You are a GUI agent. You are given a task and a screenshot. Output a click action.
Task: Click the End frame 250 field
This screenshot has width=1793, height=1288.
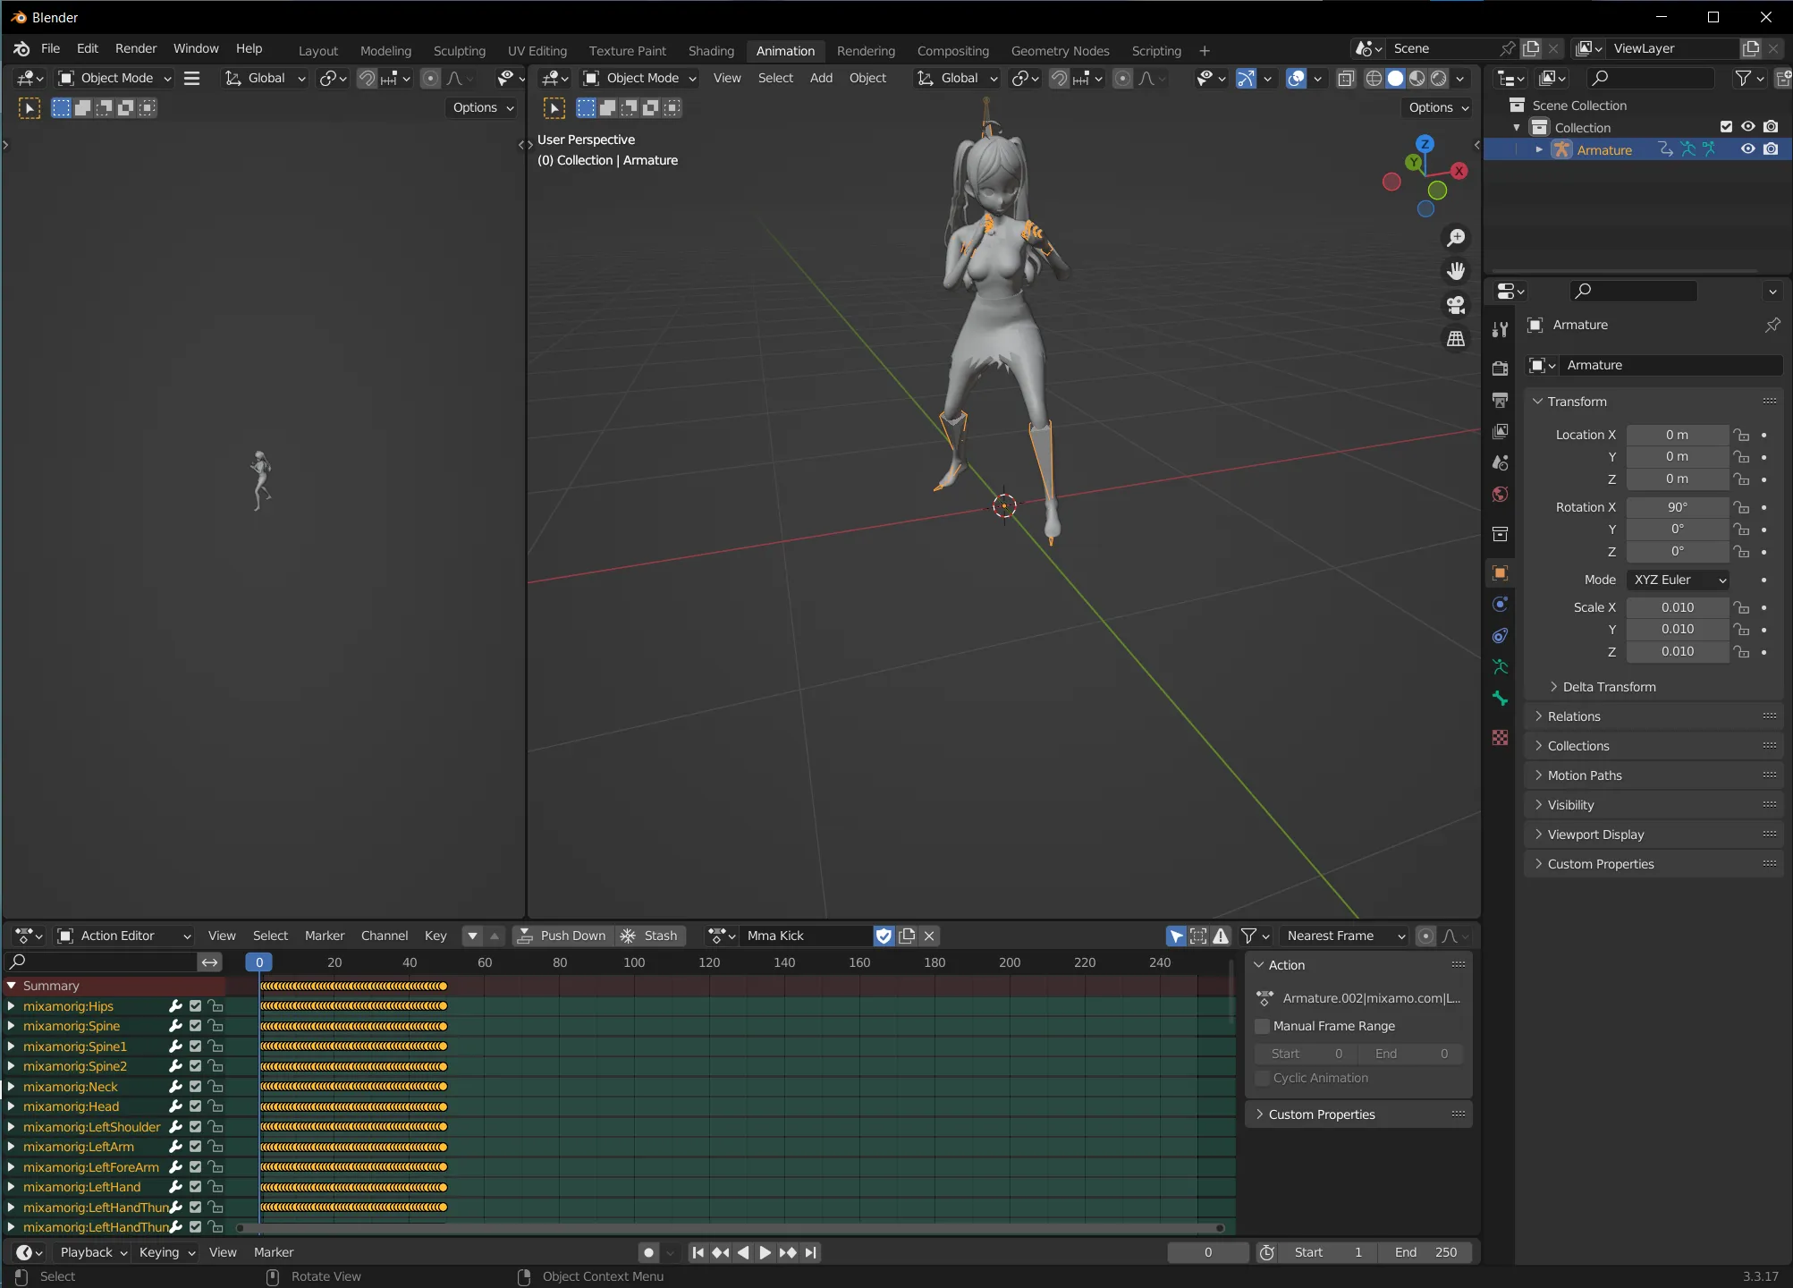pyautogui.click(x=1425, y=1252)
